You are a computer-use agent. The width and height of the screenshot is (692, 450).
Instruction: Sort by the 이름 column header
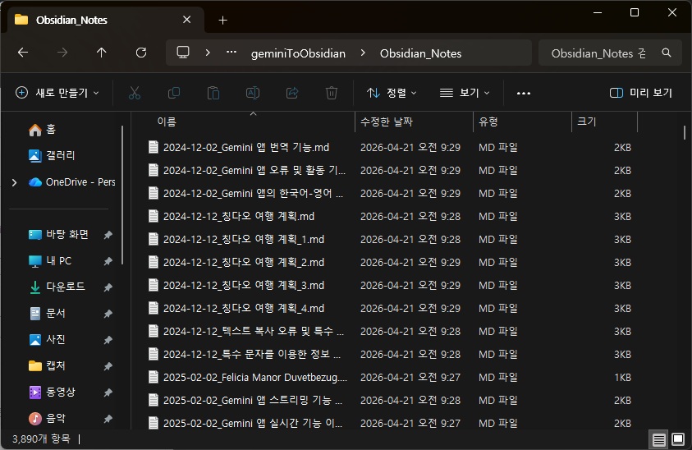[167, 122]
